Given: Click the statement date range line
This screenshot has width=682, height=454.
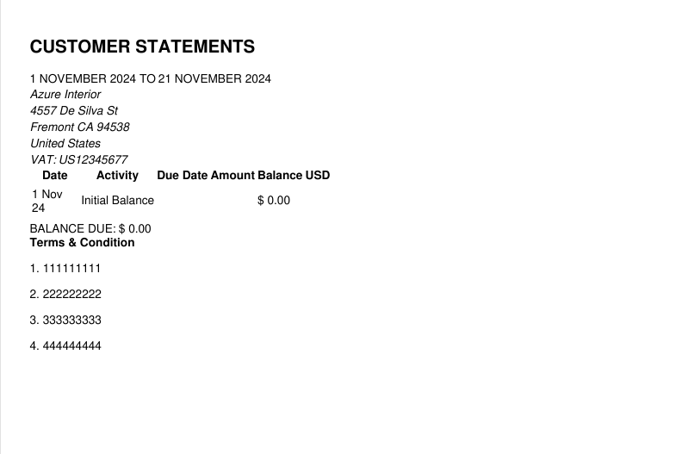Looking at the screenshot, I should 151,78.
